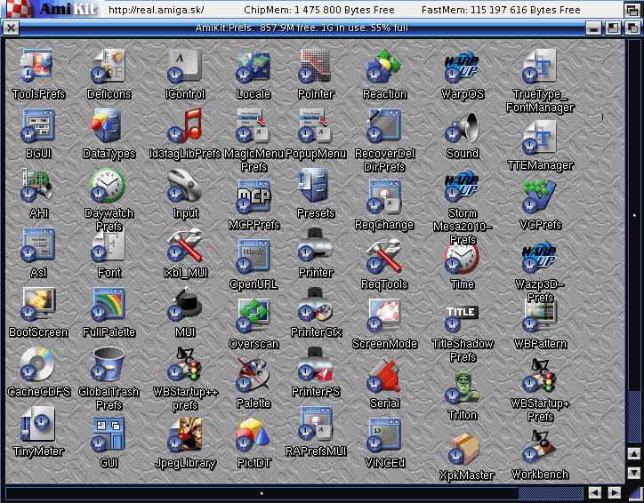Select the FullPalette icon
This screenshot has height=503, width=644.
pos(108,304)
